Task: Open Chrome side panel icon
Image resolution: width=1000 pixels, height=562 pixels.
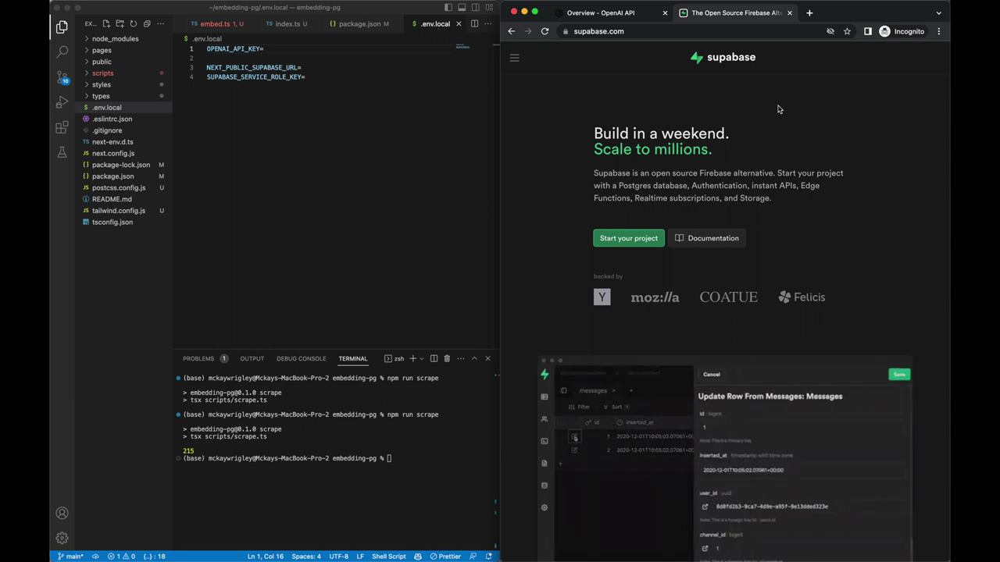Action: pyautogui.click(x=867, y=31)
